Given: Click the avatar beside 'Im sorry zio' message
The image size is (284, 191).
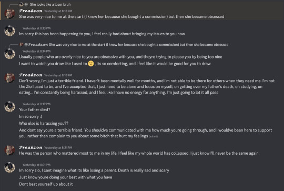Looking at the screenshot, I should (9, 167).
